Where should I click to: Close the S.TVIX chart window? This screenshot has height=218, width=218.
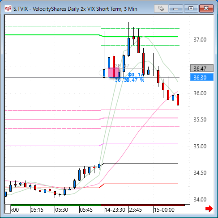tap(206, 8)
